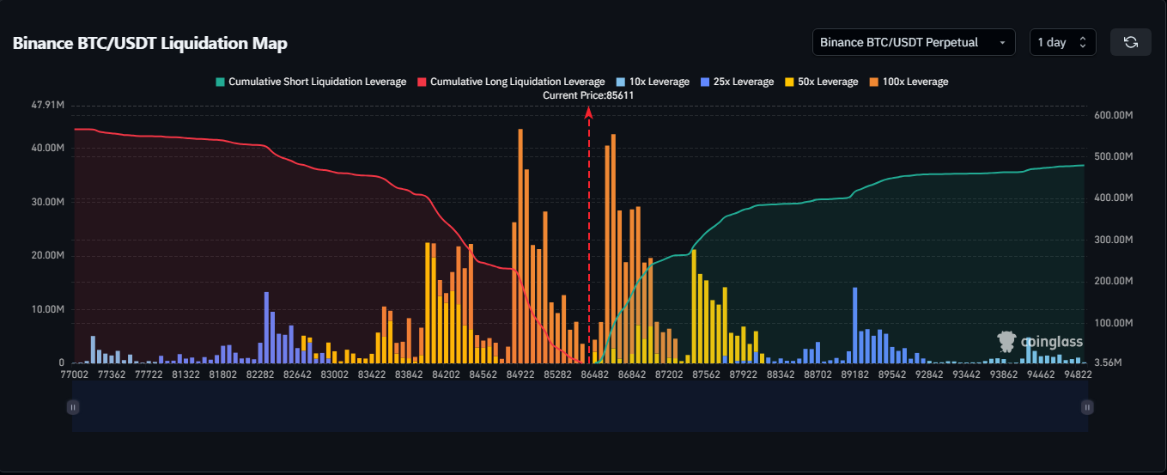Screen dimensions: 1167x475
Task: Expand the 1 day timeframe selector
Action: tap(1061, 42)
